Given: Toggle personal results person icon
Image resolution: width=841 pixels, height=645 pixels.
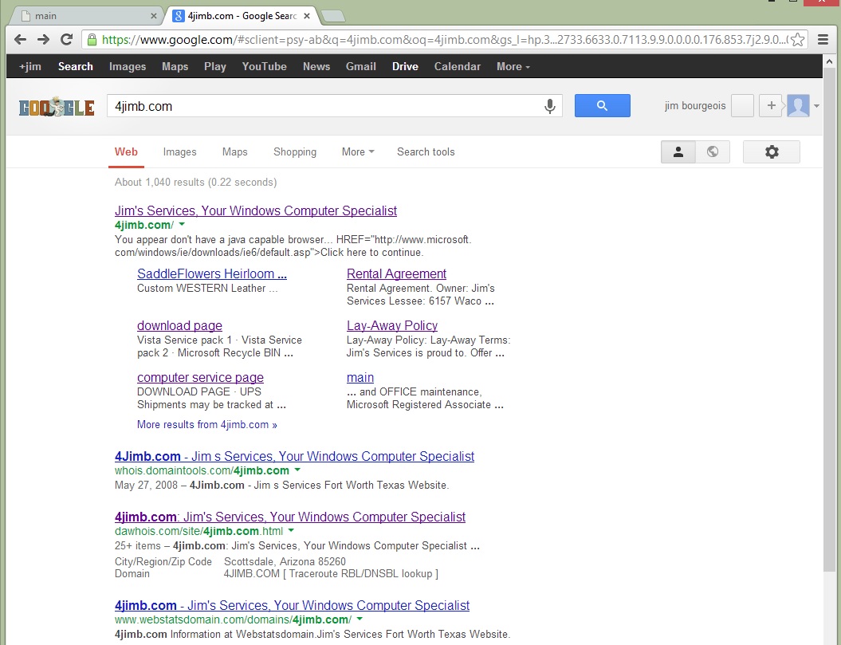Looking at the screenshot, I should (x=678, y=151).
